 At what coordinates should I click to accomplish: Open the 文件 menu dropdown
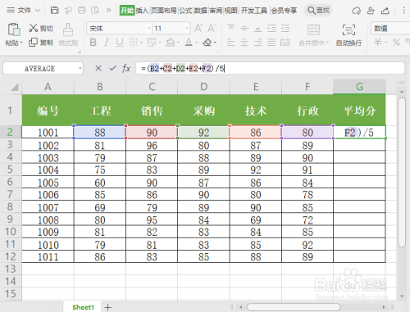[x=24, y=11]
